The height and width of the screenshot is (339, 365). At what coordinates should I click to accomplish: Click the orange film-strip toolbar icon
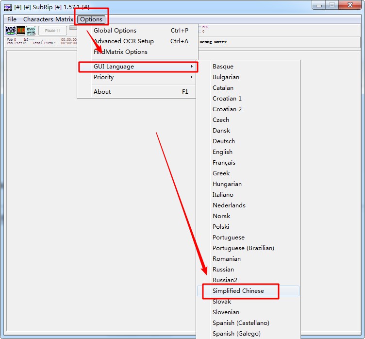pos(21,31)
